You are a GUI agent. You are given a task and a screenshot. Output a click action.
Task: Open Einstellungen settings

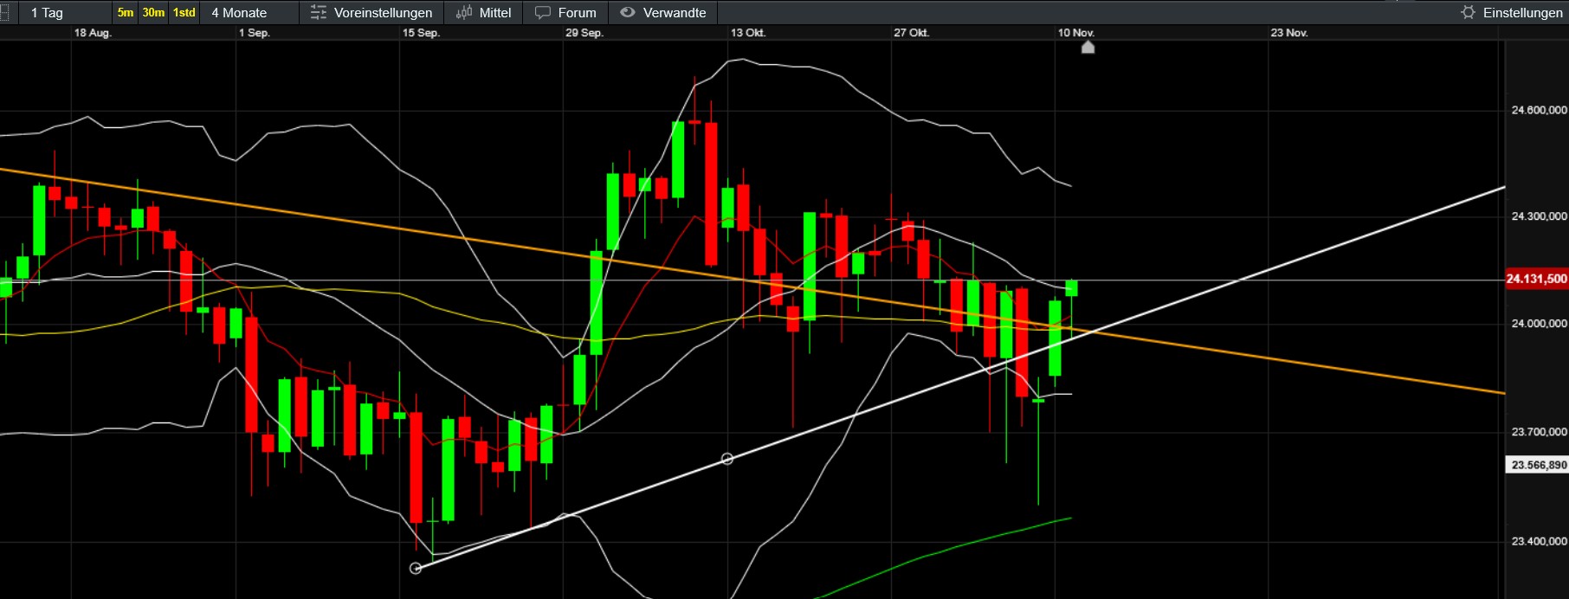pos(1522,13)
